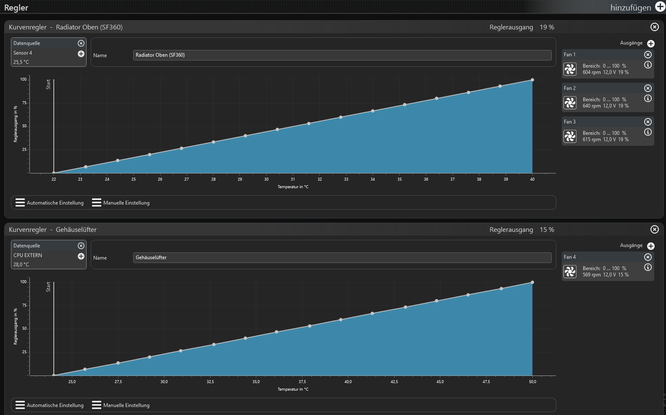Screen dimensions: 666x415
Task: Open Manuelle Einstellung for Radiator Oben curve
Action: tap(121, 203)
